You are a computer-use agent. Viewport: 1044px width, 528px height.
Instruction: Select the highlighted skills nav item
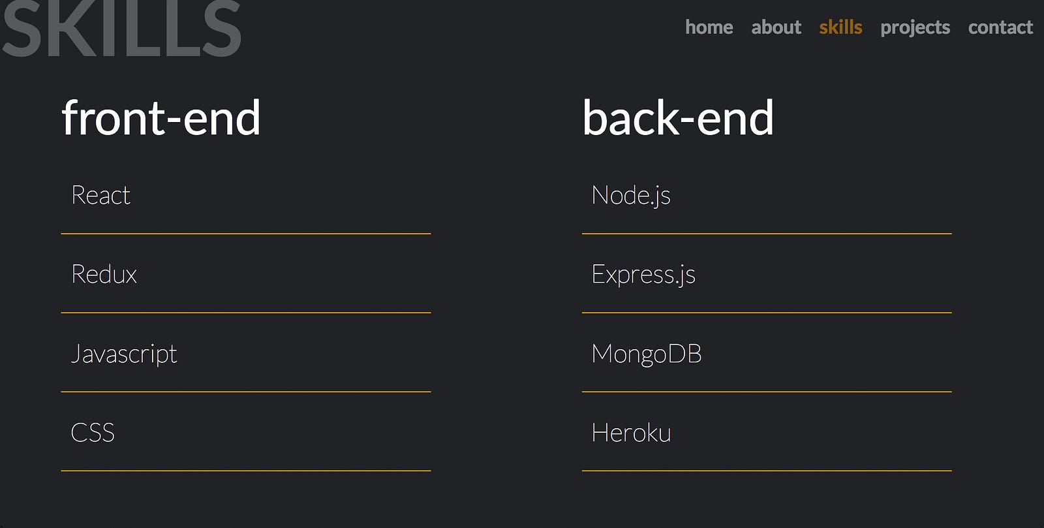tap(840, 27)
